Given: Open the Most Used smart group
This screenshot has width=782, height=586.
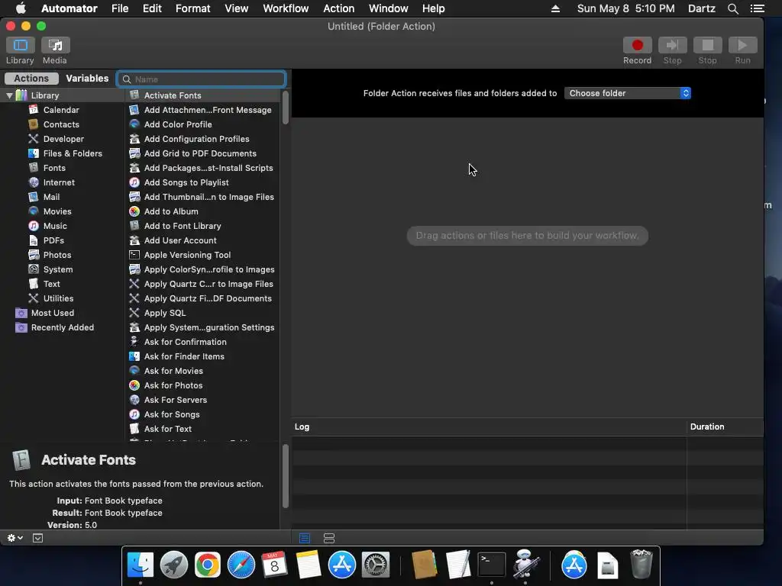Looking at the screenshot, I should [53, 313].
